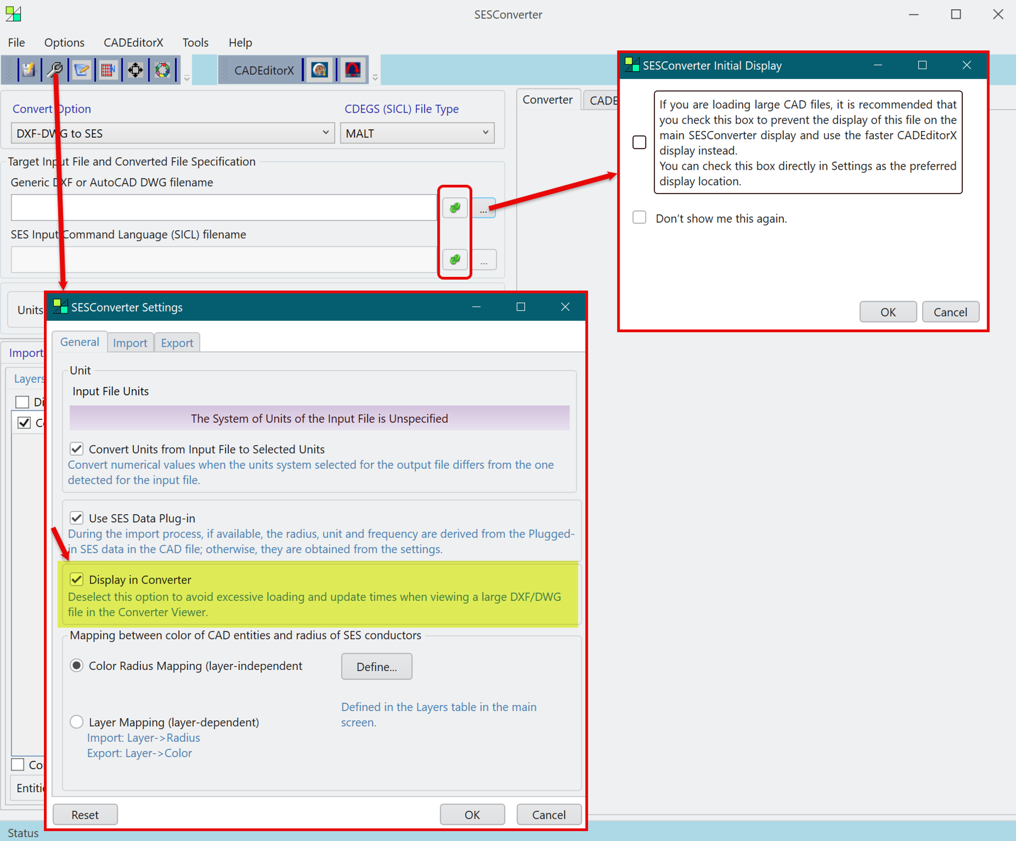Browse for DXF or DWG file with ellipsis button

(484, 208)
